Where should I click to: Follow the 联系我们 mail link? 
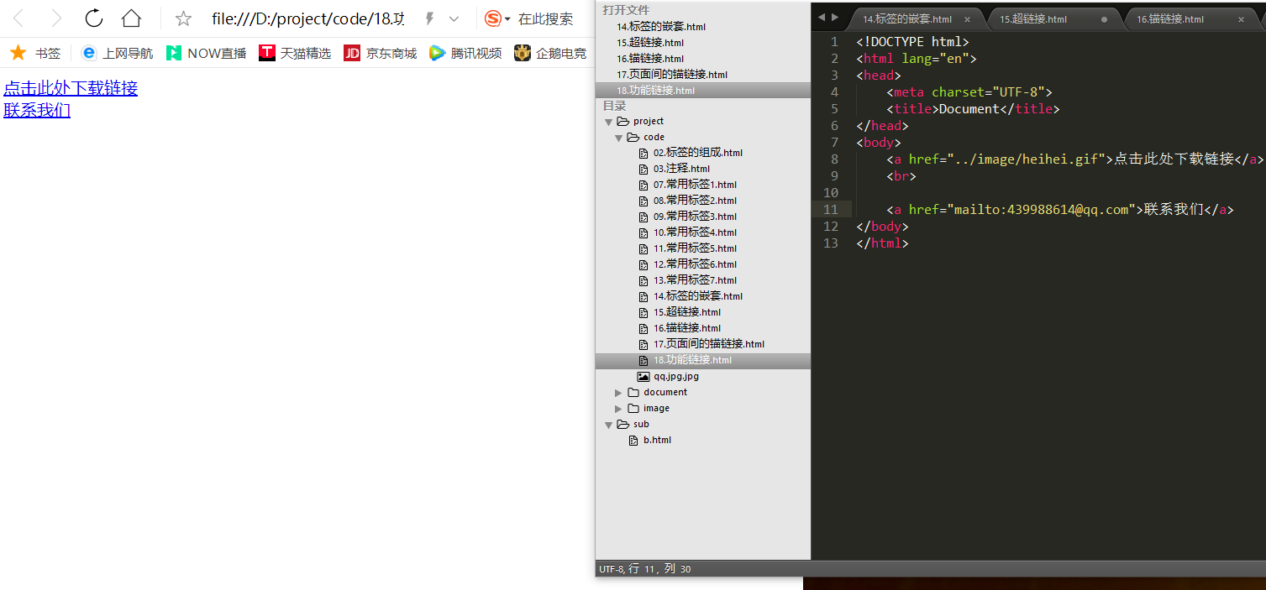tap(37, 110)
